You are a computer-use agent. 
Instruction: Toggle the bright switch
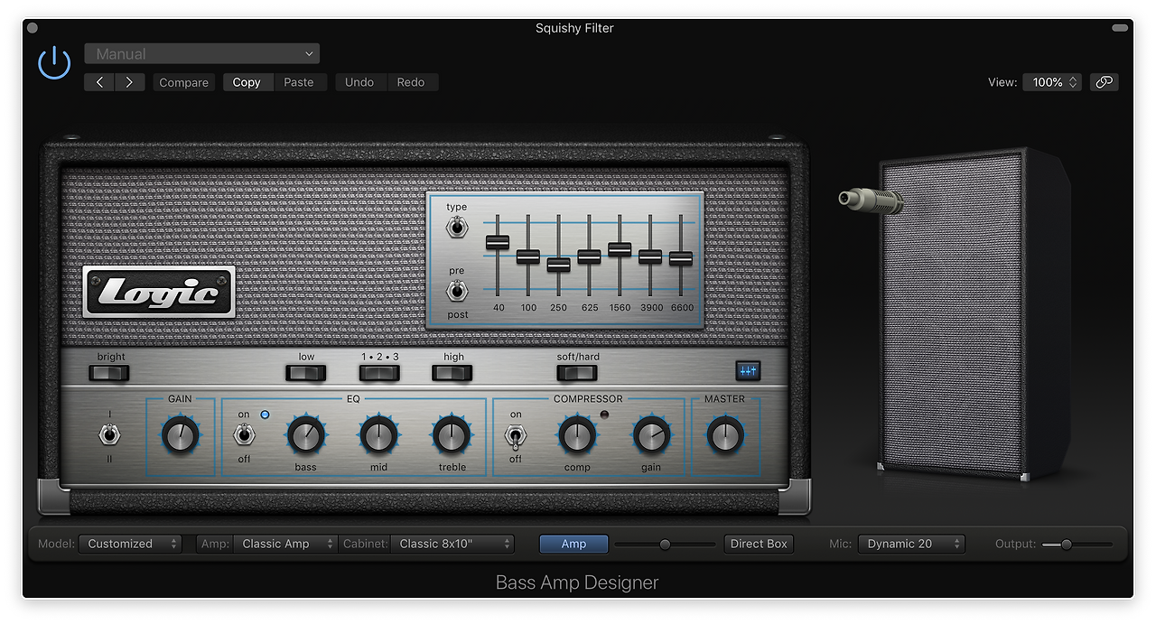click(111, 372)
